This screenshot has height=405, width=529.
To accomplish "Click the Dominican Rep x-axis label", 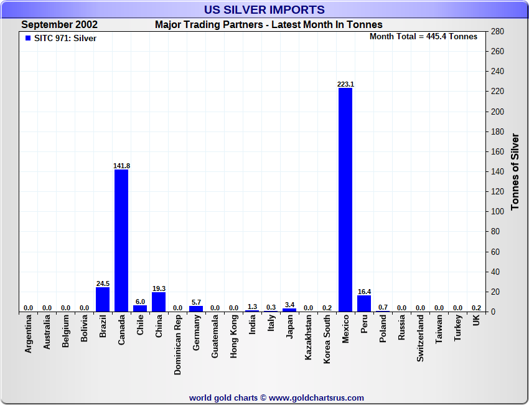I will (x=178, y=344).
